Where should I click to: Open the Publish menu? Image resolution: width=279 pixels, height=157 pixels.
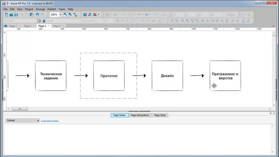(52, 9)
